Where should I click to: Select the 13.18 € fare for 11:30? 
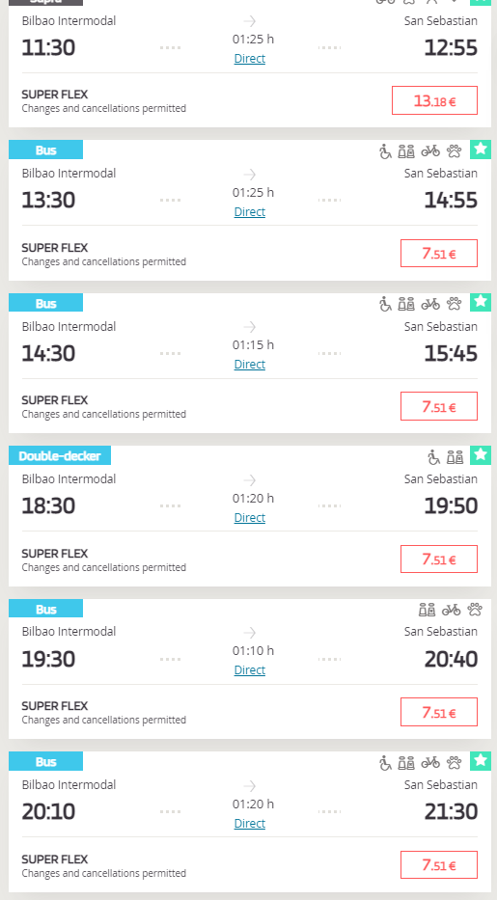point(434,100)
